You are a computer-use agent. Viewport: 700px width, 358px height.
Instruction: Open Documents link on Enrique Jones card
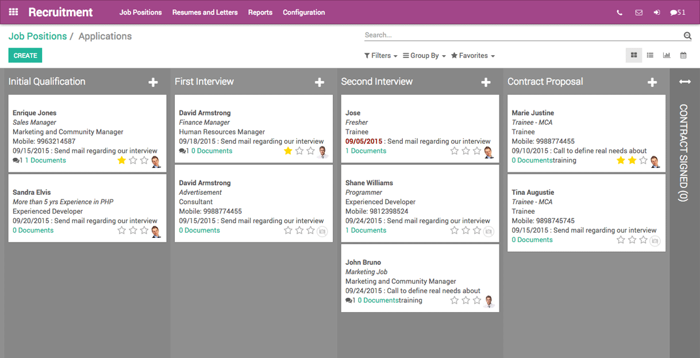pos(46,160)
